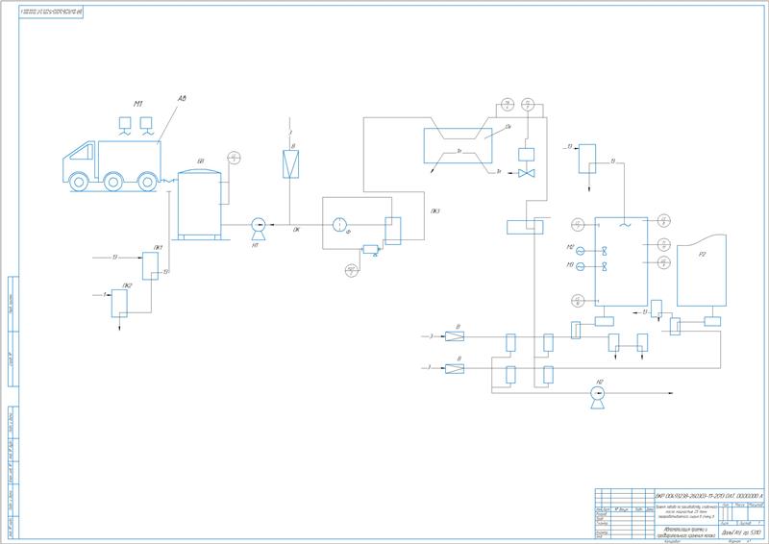Click middle-right instrument circle beside tall vessel
Image resolution: width=769 pixels, height=544 pixels.
pyautogui.click(x=663, y=244)
